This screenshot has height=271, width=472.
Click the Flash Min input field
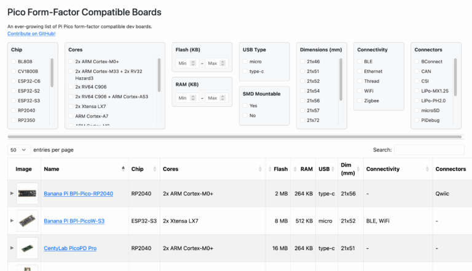[x=187, y=63]
